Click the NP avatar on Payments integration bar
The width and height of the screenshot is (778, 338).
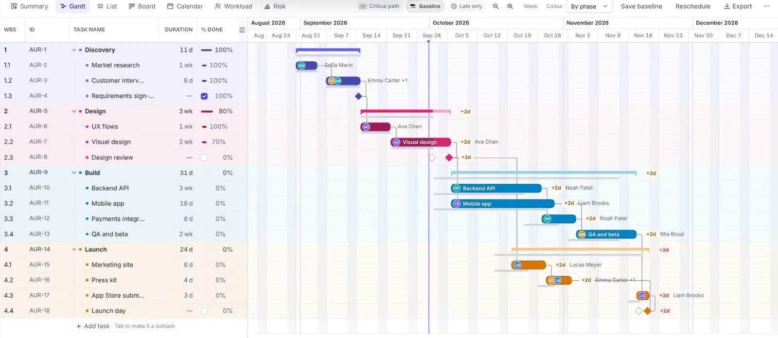(548, 219)
